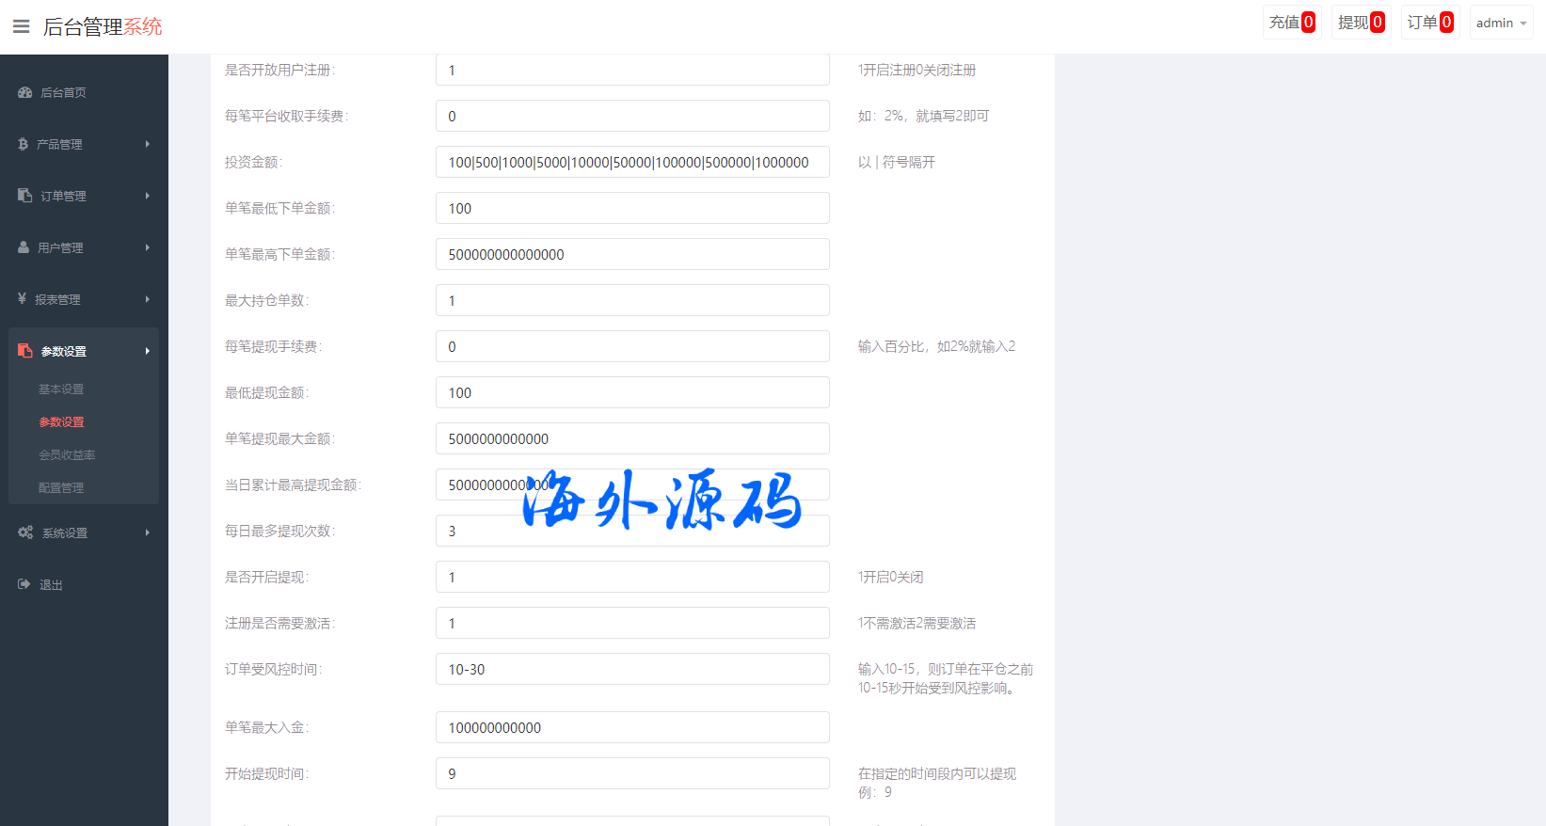The width and height of the screenshot is (1546, 826).
Task: Click the 投资金额 input field
Action: point(632,162)
